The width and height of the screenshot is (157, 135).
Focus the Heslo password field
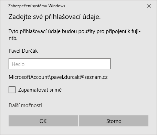click(60, 64)
